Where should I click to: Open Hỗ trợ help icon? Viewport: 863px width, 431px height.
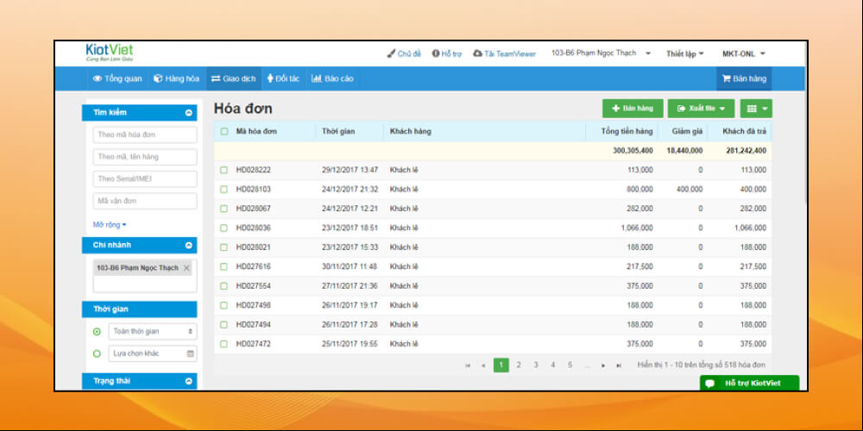[436, 53]
